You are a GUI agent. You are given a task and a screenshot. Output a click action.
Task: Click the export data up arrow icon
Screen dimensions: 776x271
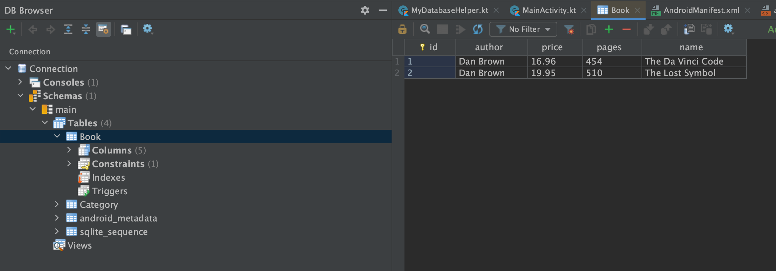(666, 29)
